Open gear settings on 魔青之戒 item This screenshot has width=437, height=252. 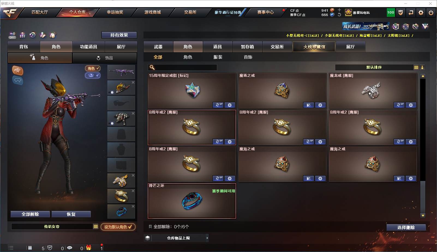tap(320, 105)
